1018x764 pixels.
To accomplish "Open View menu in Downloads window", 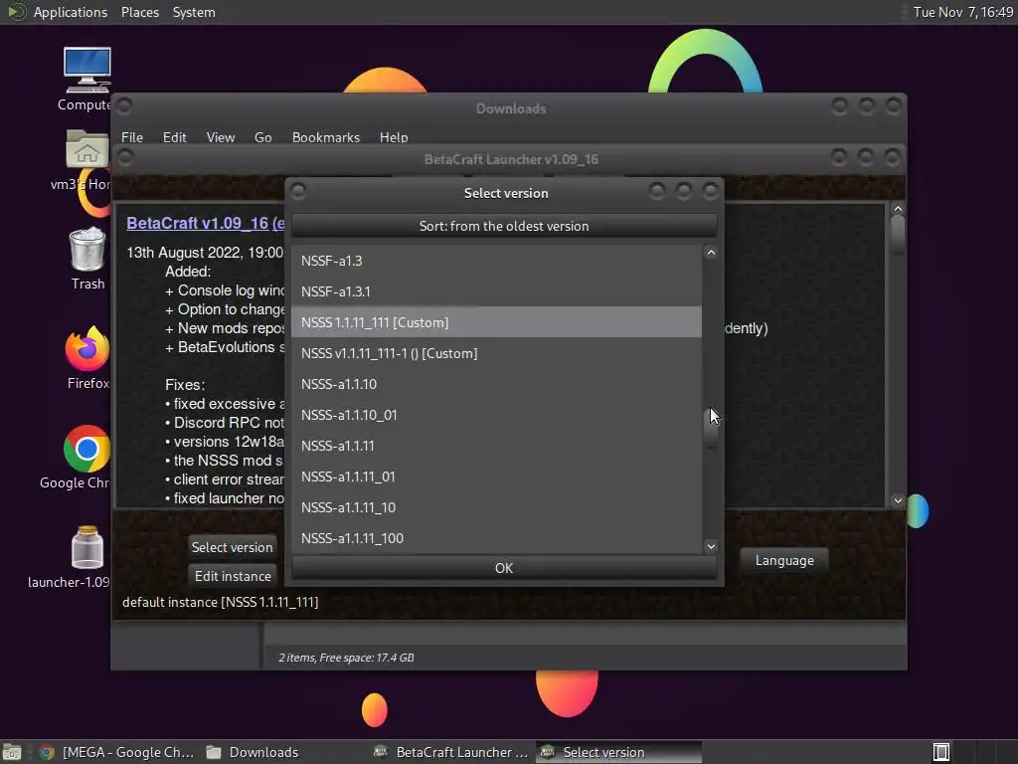I will click(220, 137).
